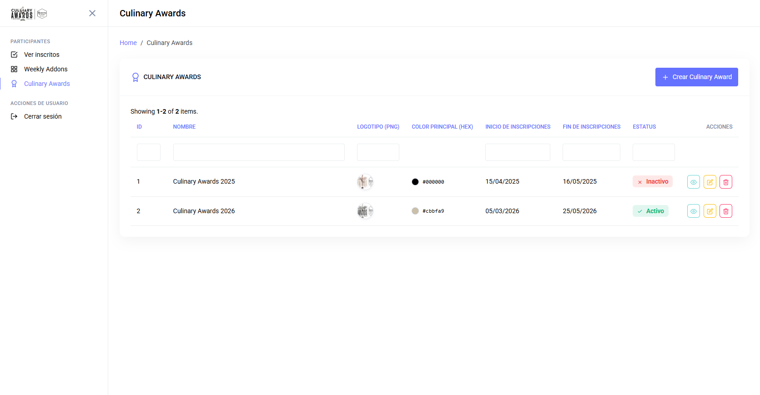The image size is (760, 395).
Task: Edit the Culinary Awards 2026 entry
Action: click(x=710, y=211)
